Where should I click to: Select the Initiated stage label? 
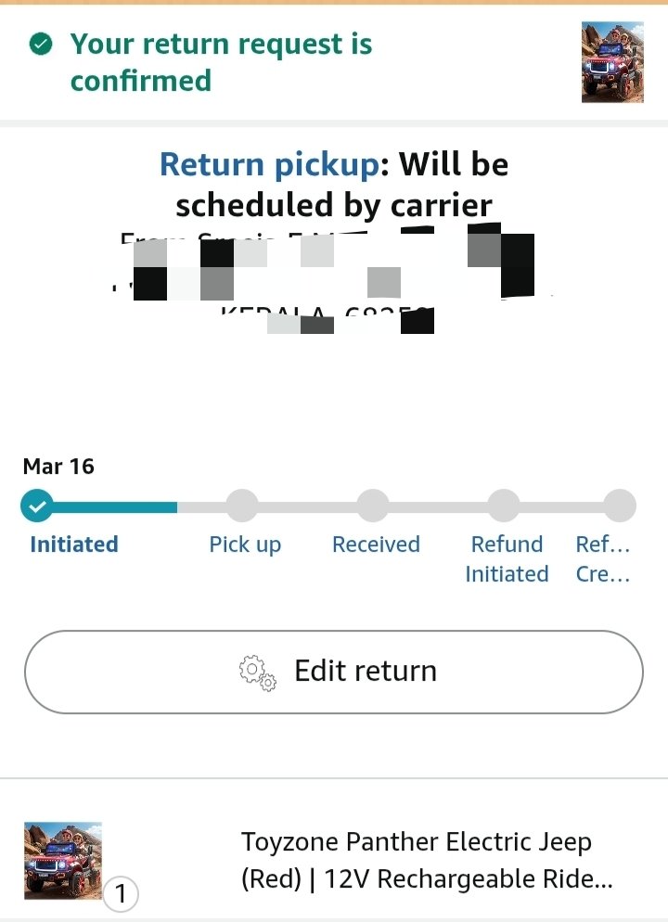pos(74,544)
